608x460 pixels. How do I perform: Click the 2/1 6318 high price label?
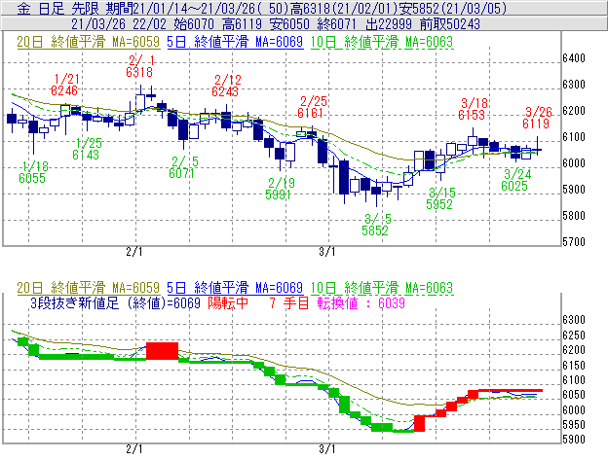click(x=139, y=66)
